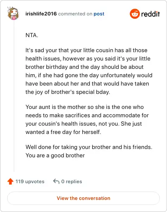Click the gray "commented on" text
Image resolution: width=167 pixels, height=212 pixels.
click(x=75, y=14)
